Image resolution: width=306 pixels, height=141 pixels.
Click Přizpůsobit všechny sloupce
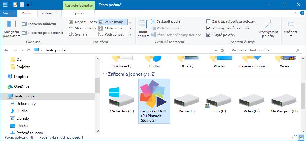(x=176, y=35)
